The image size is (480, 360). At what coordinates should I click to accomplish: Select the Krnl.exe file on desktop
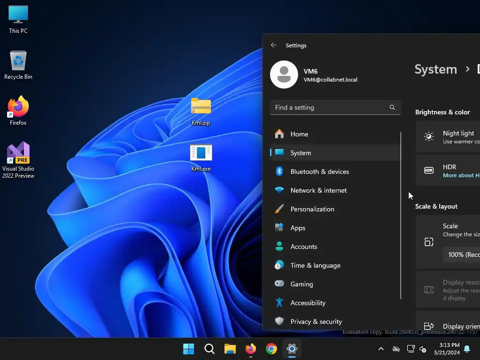201,157
